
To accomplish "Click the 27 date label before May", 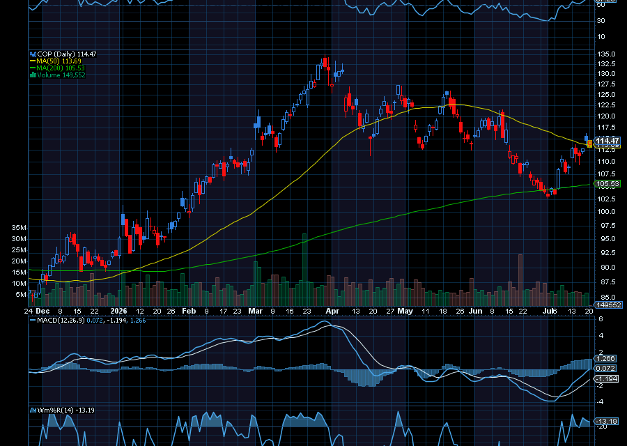I will [391, 311].
